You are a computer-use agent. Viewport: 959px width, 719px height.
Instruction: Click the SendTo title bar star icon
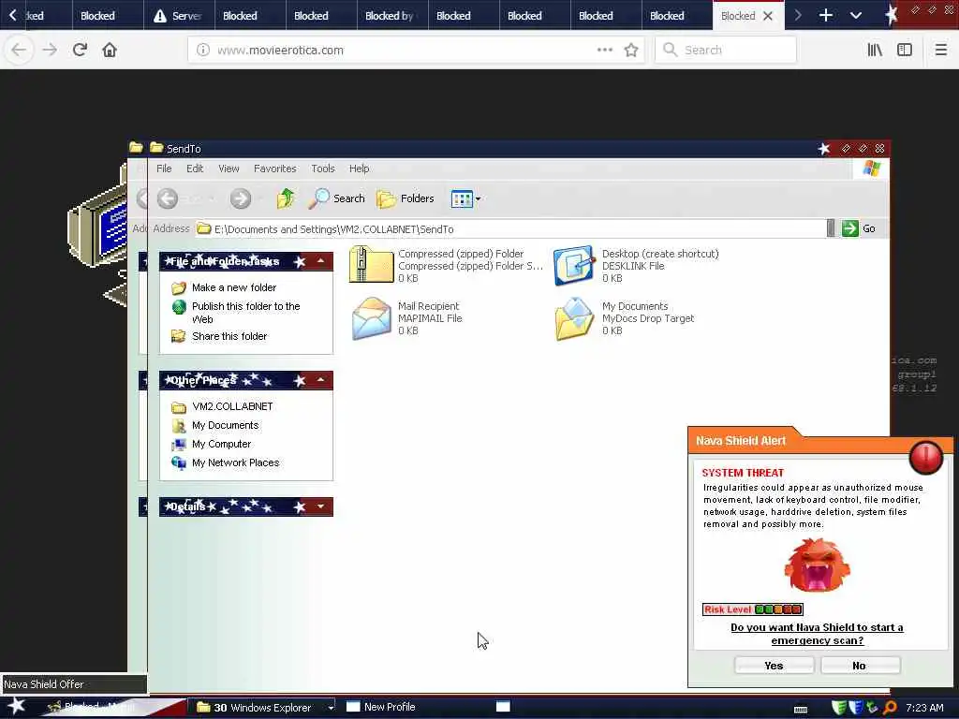coord(824,149)
